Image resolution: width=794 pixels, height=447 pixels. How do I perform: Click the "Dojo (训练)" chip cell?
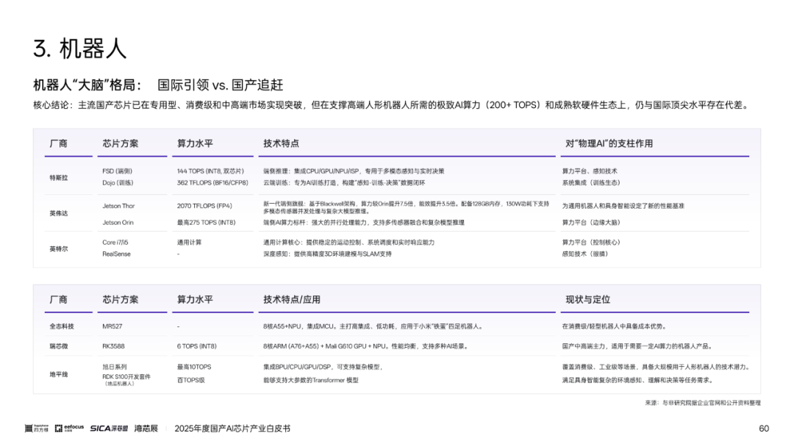(118, 183)
